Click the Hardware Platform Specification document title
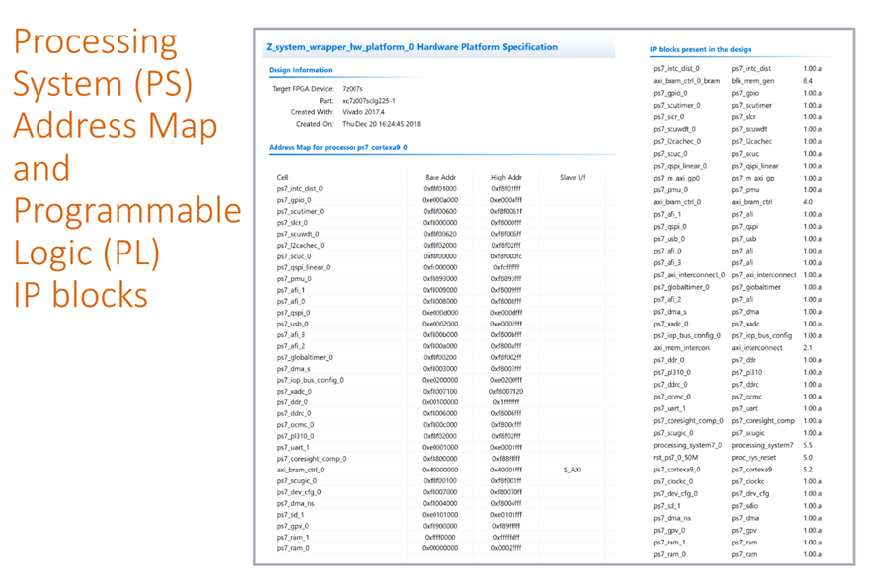 tap(439, 47)
